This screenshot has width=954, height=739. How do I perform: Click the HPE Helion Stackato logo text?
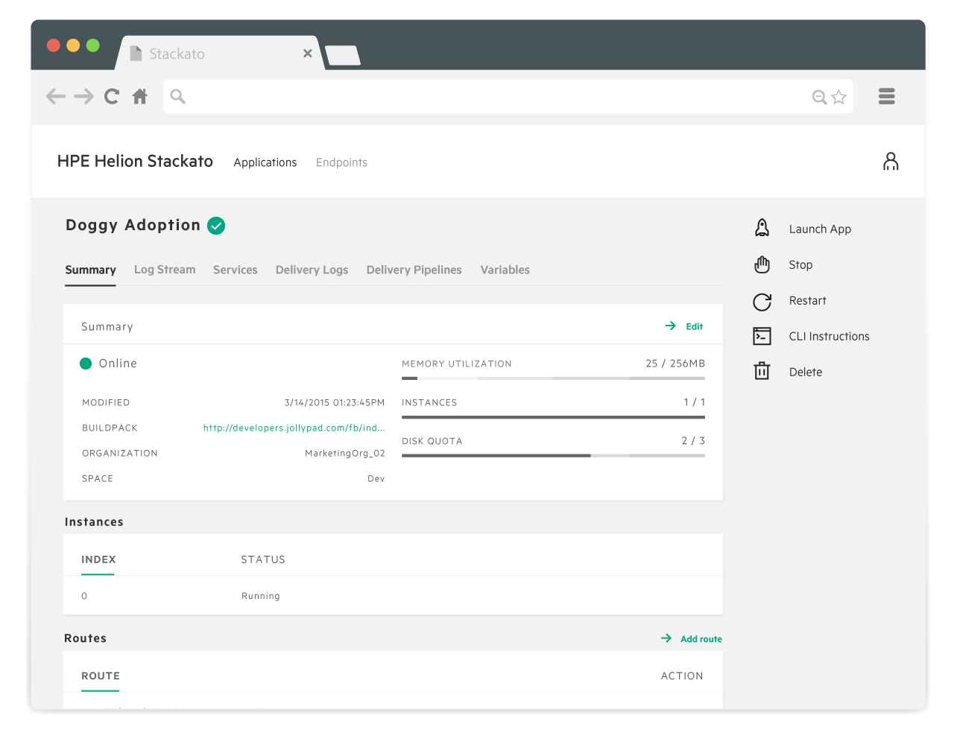click(135, 161)
